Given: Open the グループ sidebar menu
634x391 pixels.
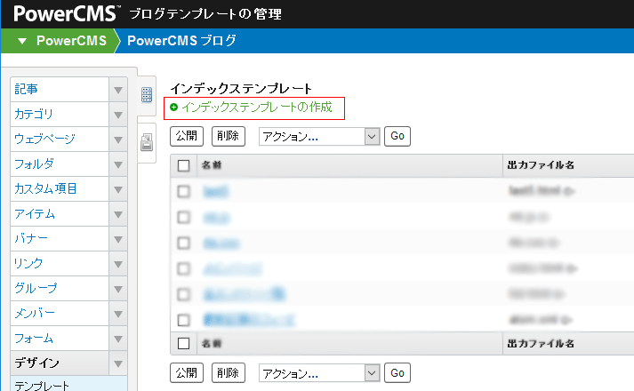Looking at the screenshot, I should (x=60, y=289).
